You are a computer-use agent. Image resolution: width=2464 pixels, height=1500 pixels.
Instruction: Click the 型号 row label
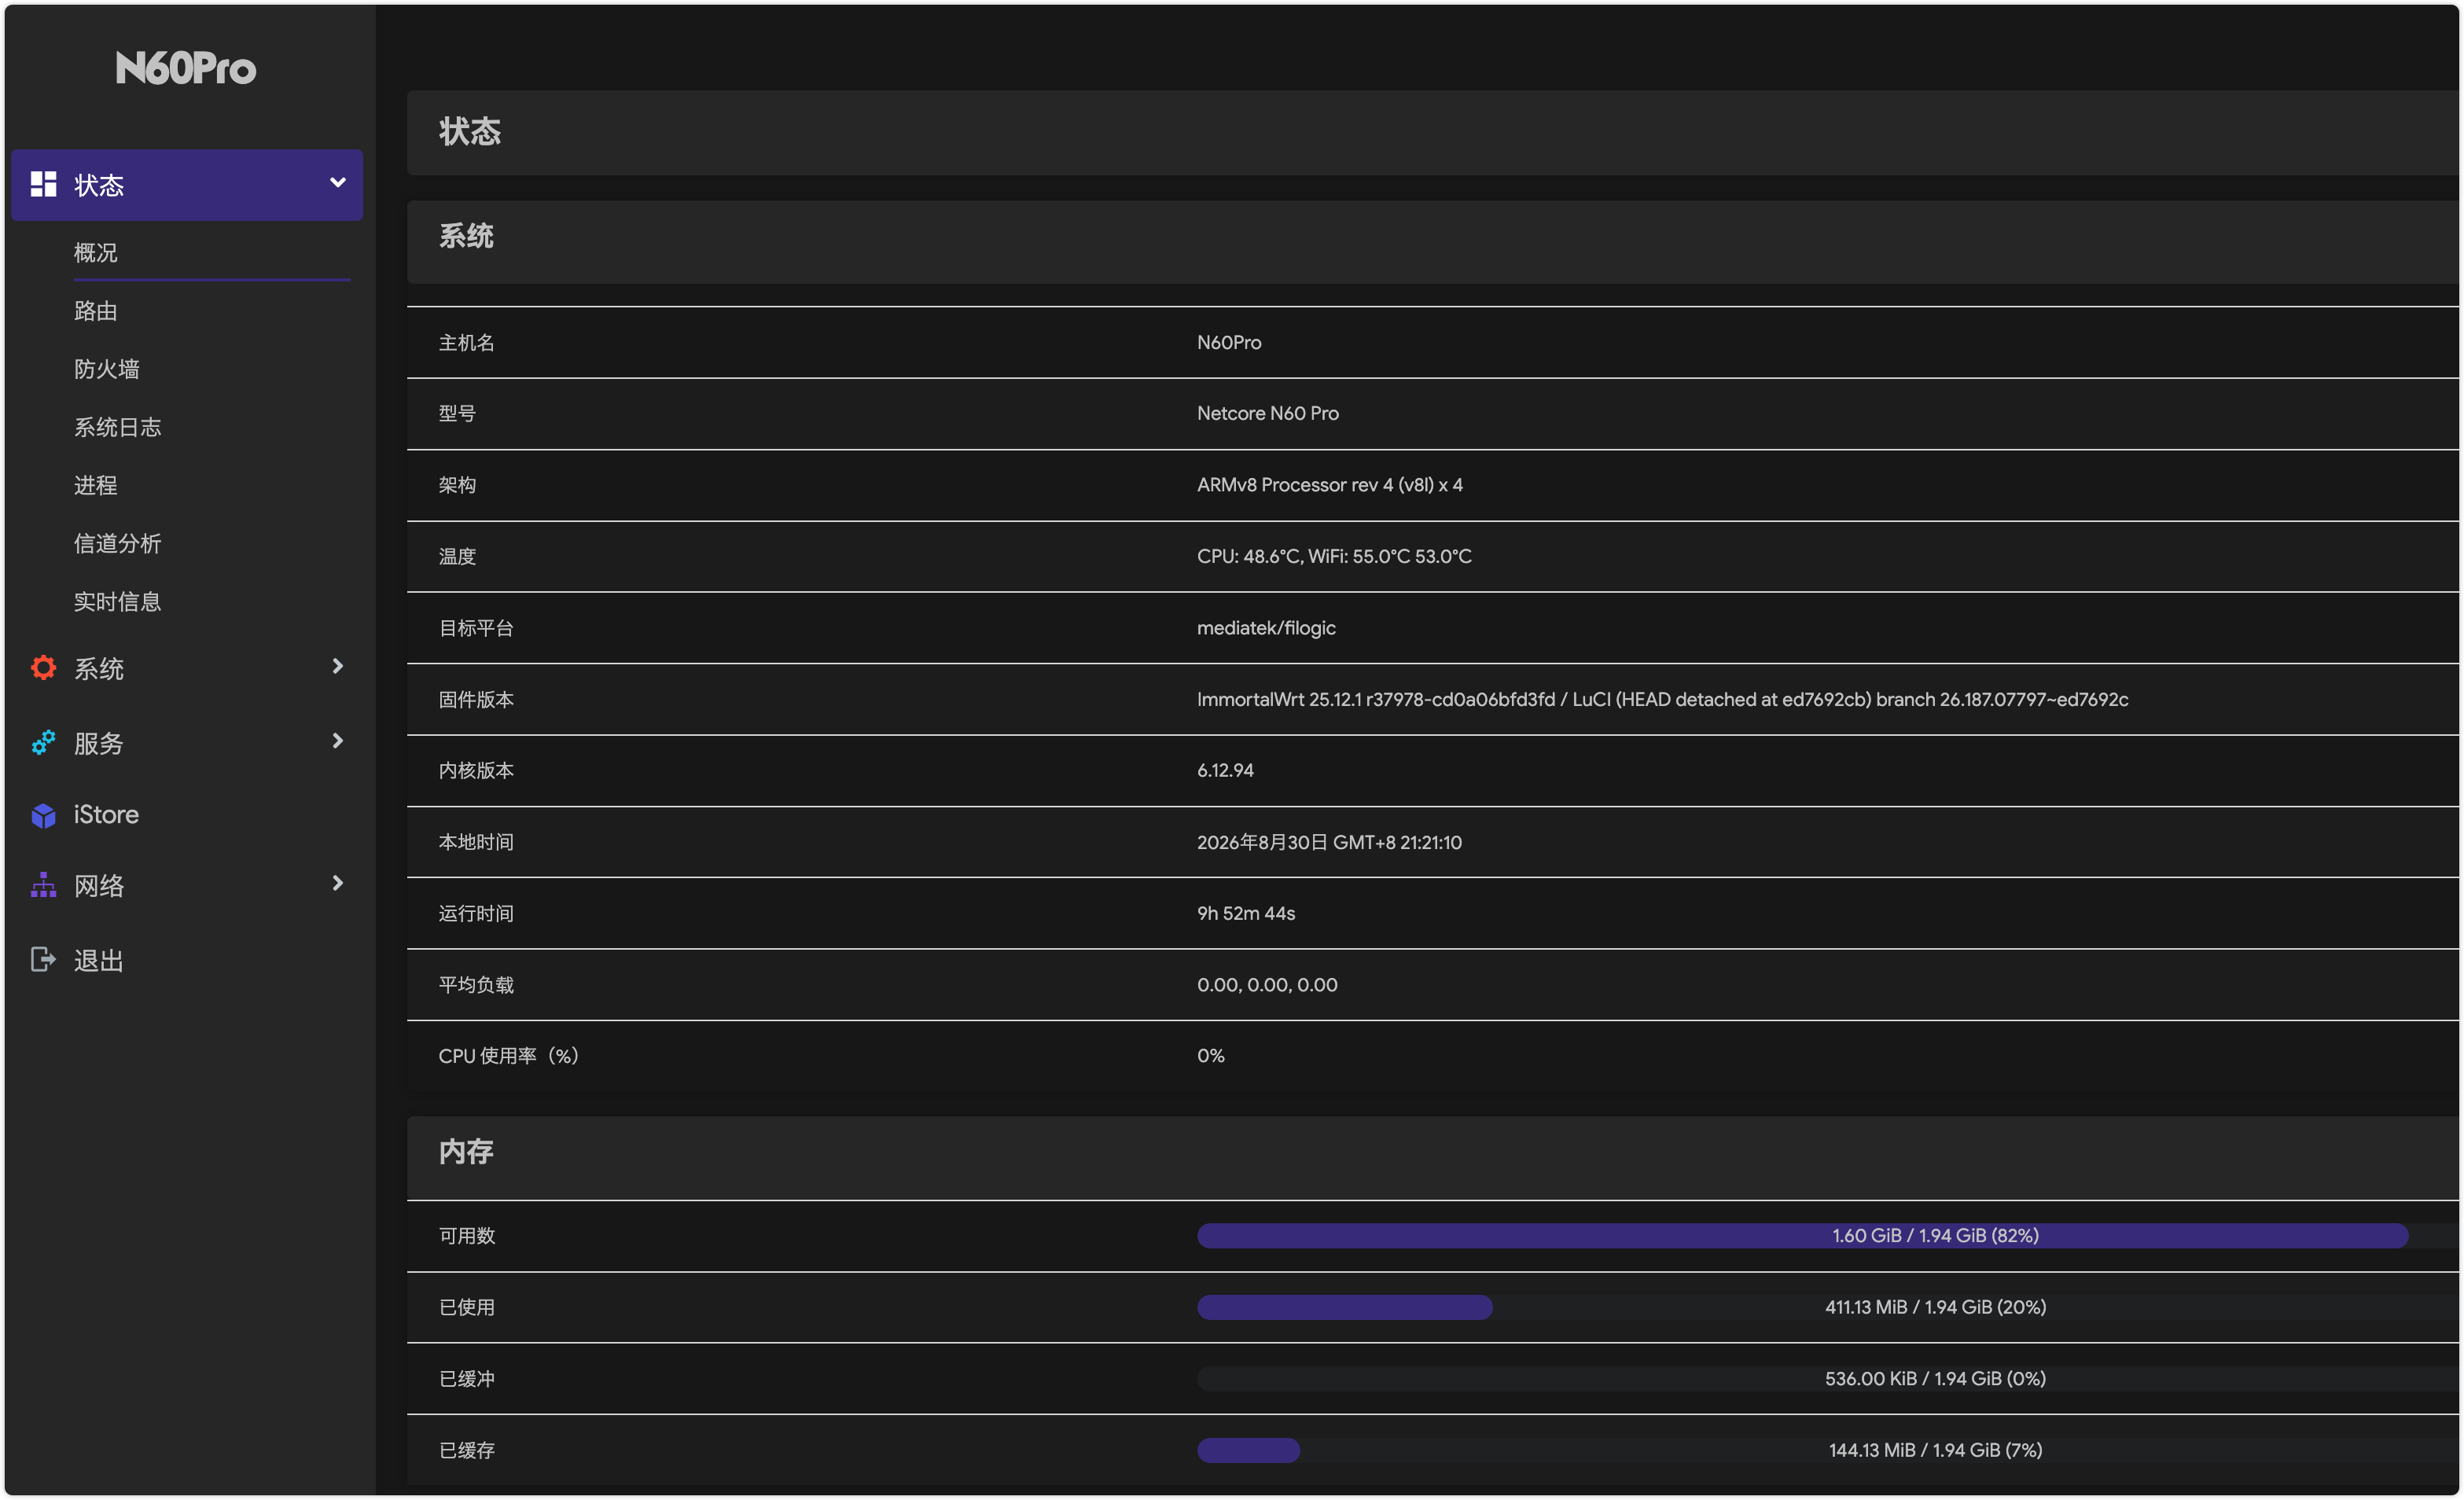(x=457, y=413)
